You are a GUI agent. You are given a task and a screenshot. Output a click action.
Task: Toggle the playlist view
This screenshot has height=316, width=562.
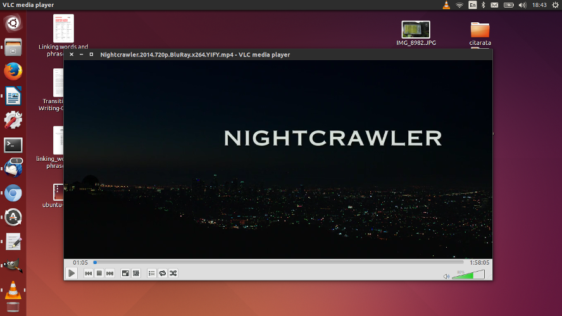[152, 274]
